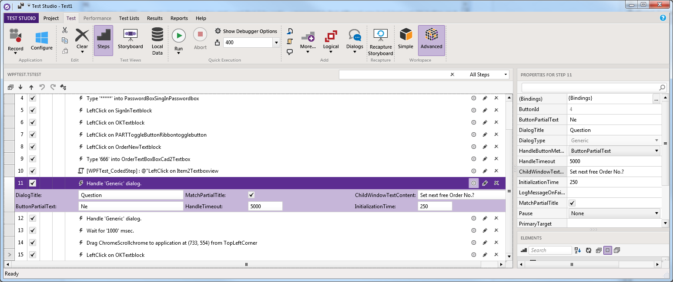
Task: Click the Logical steps icon
Action: click(x=331, y=36)
